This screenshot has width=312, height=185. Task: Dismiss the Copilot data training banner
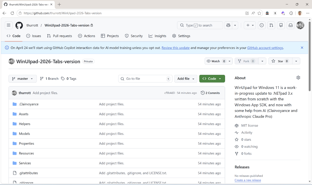tap(302, 48)
